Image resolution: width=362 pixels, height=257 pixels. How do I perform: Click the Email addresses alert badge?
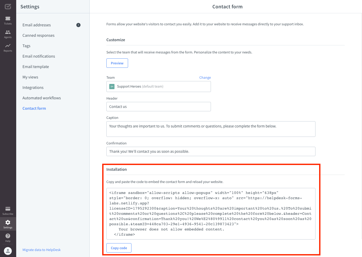tap(78, 25)
